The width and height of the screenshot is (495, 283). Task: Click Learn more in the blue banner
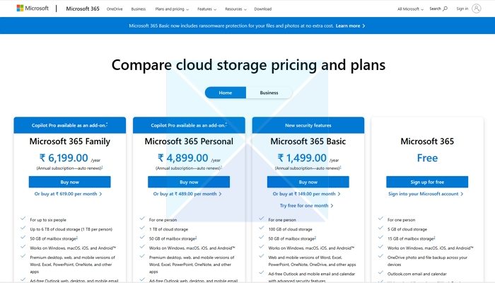[x=350, y=25]
